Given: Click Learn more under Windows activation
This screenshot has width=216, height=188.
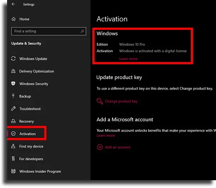Looking at the screenshot, I should click(x=129, y=59).
